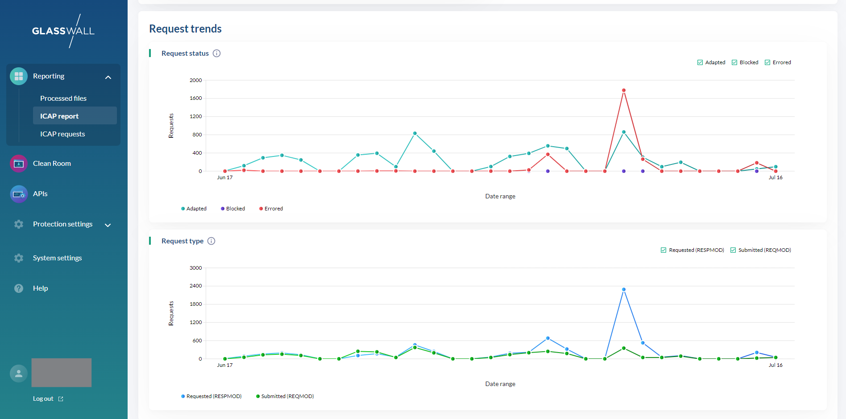This screenshot has width=846, height=419.
Task: Click the APIs sidebar icon
Action: [19, 194]
